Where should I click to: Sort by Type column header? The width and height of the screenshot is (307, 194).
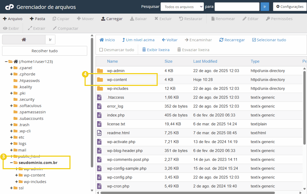255,61
